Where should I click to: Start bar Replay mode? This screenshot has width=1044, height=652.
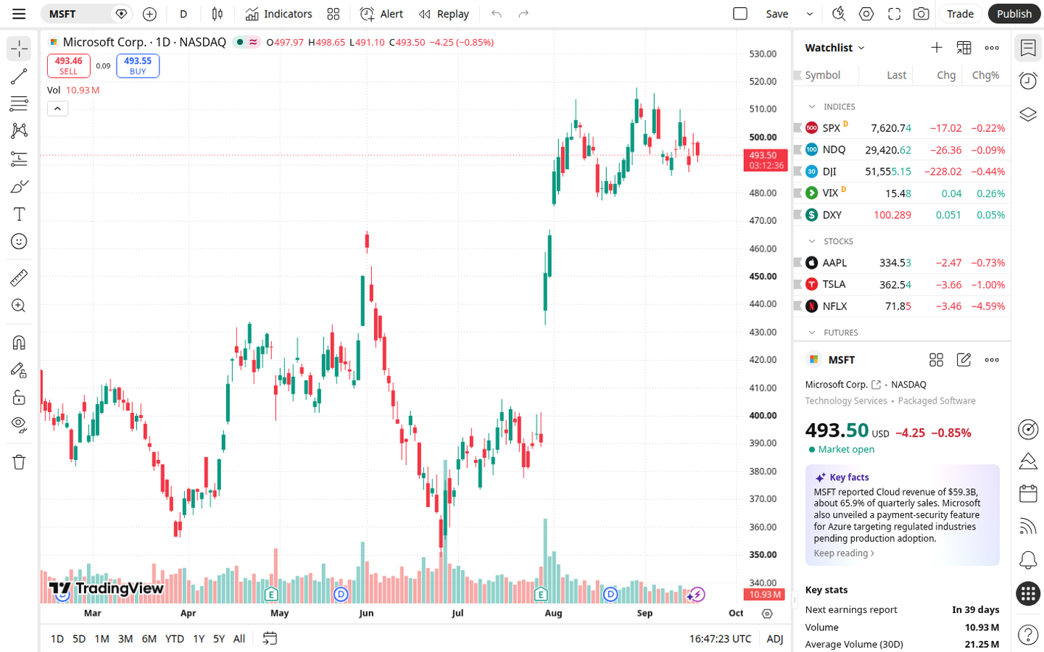coord(444,14)
